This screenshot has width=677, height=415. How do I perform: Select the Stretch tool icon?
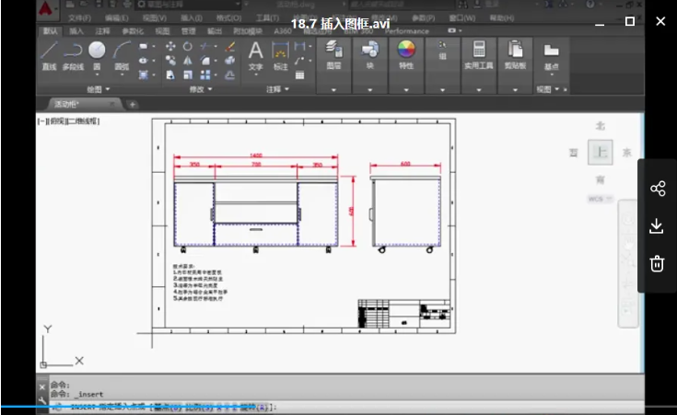tap(170, 75)
